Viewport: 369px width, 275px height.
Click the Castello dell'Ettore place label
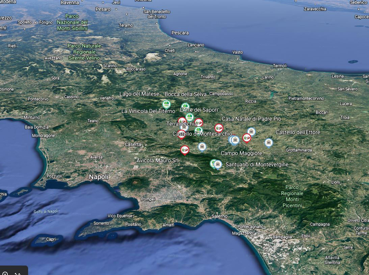point(298,132)
